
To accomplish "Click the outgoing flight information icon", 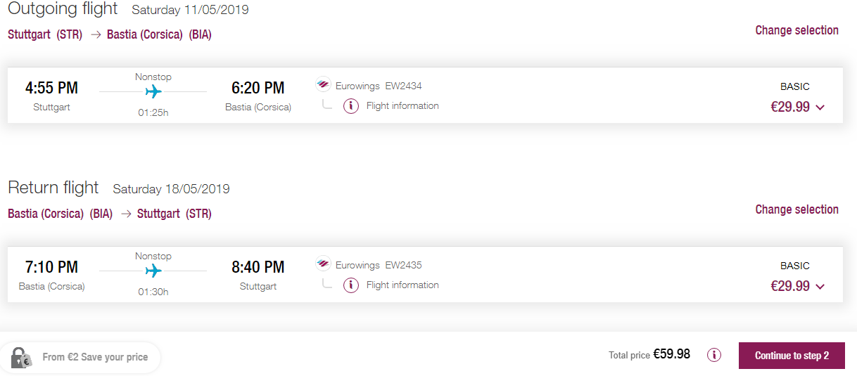I will coord(351,106).
